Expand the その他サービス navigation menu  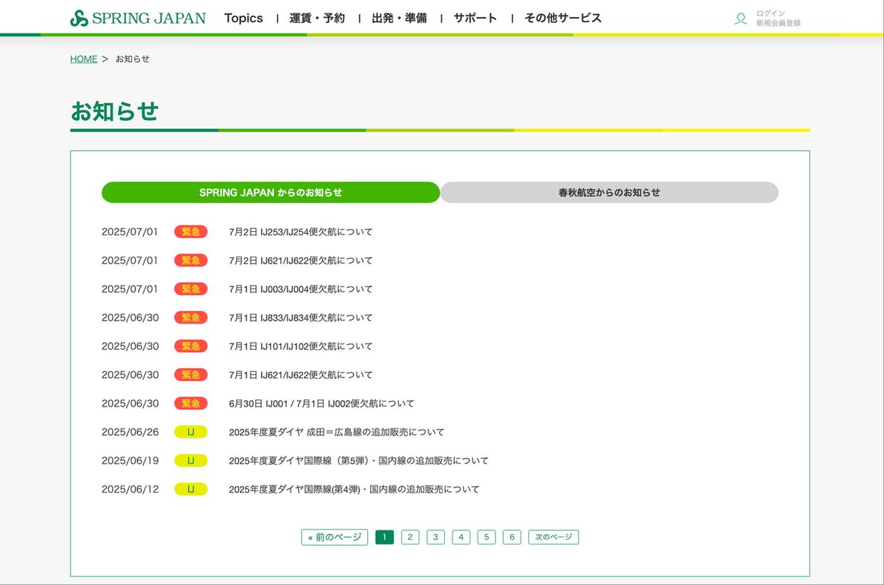(563, 18)
